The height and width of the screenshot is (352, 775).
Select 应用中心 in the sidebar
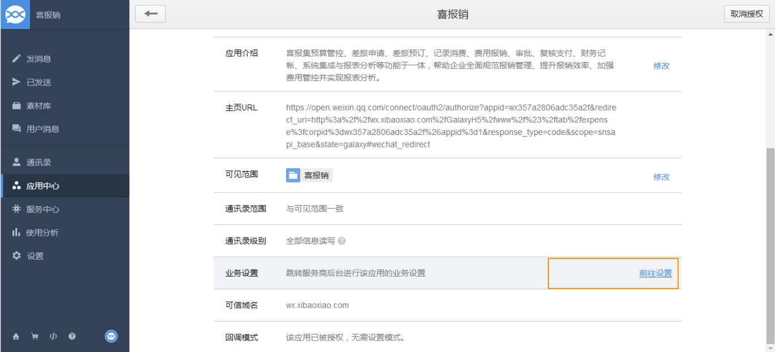pyautogui.click(x=42, y=186)
